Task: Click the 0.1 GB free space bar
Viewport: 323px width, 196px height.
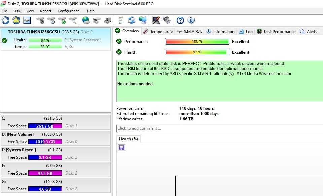Action: pyautogui.click(x=45, y=157)
